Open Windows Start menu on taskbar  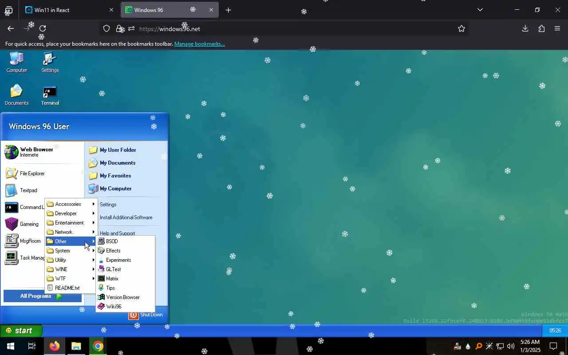[x=11, y=346]
